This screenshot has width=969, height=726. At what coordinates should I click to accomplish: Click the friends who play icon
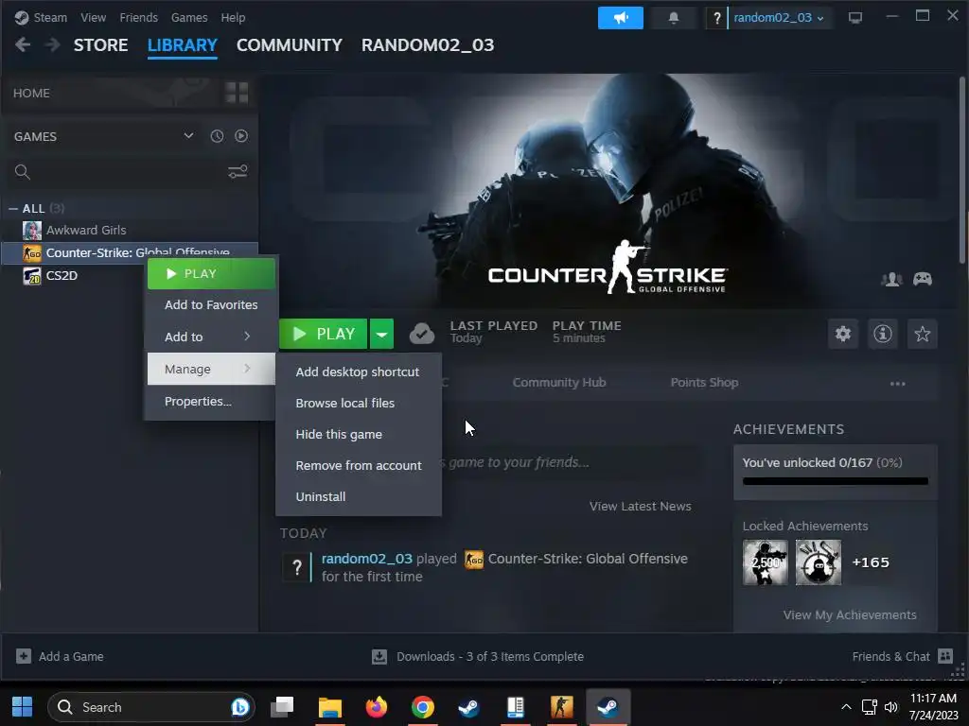pos(891,279)
